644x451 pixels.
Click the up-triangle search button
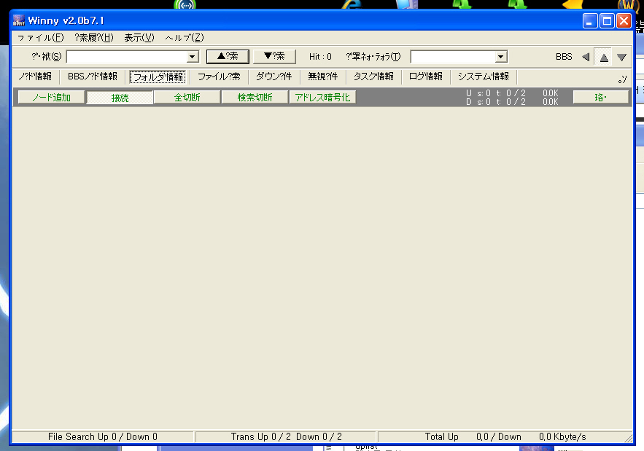click(228, 56)
